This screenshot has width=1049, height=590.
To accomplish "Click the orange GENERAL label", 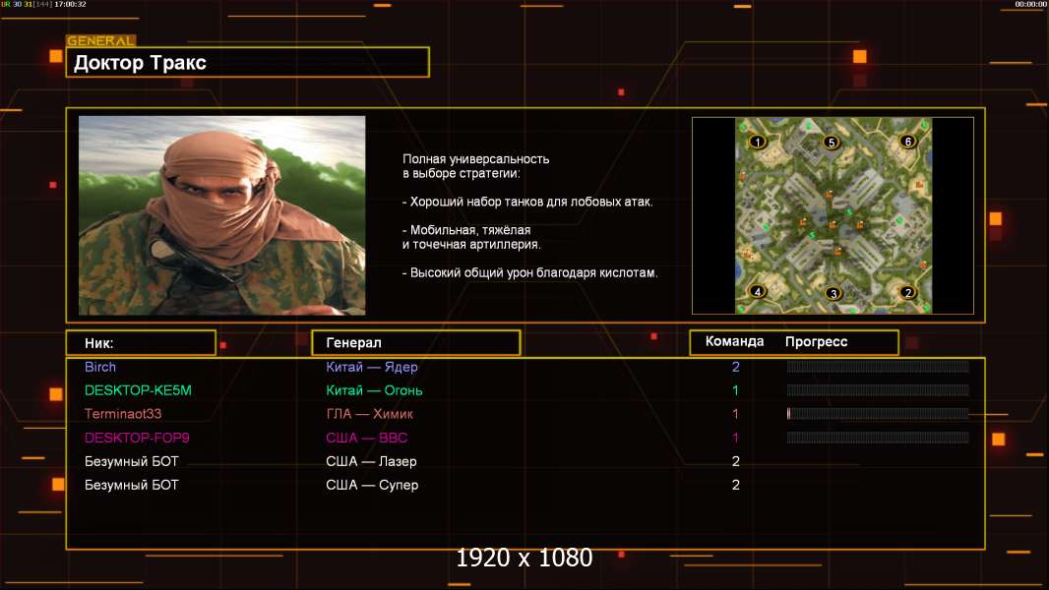I will tap(101, 40).
